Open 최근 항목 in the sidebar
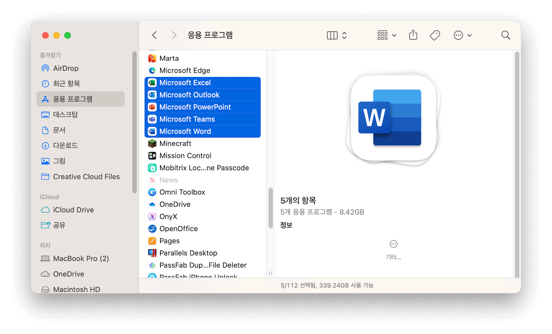Screen dimensions: 552x334 pos(80,83)
